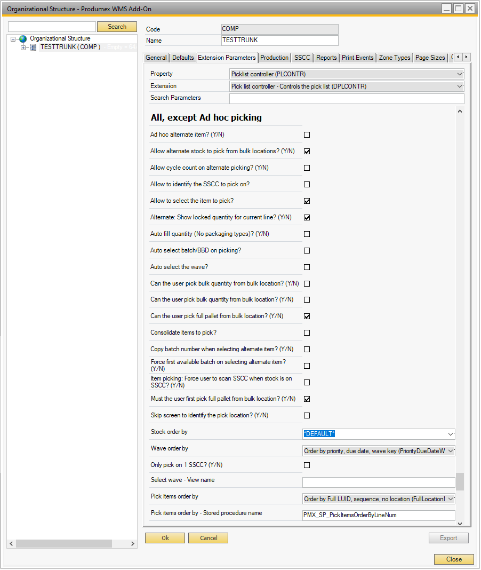This screenshot has width=481, height=570.
Task: Switch to the Production tab
Action: coord(275,58)
